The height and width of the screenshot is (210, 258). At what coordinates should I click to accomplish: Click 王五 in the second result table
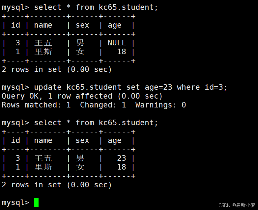pos(43,158)
